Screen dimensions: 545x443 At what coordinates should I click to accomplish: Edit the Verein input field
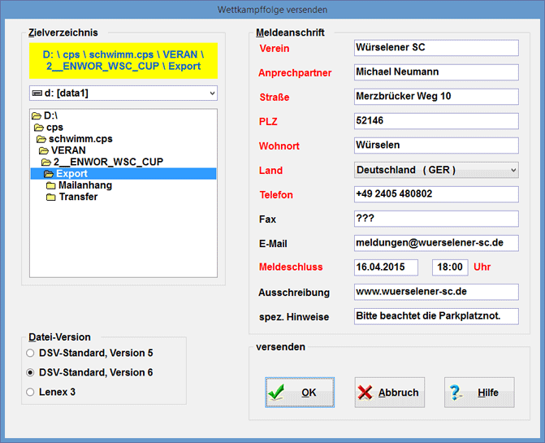[436, 48]
